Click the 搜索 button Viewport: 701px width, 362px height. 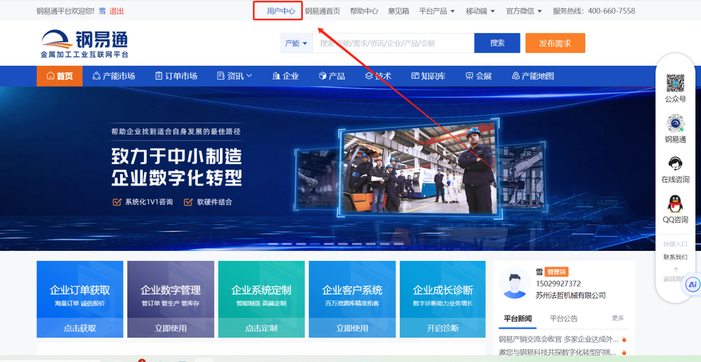497,43
